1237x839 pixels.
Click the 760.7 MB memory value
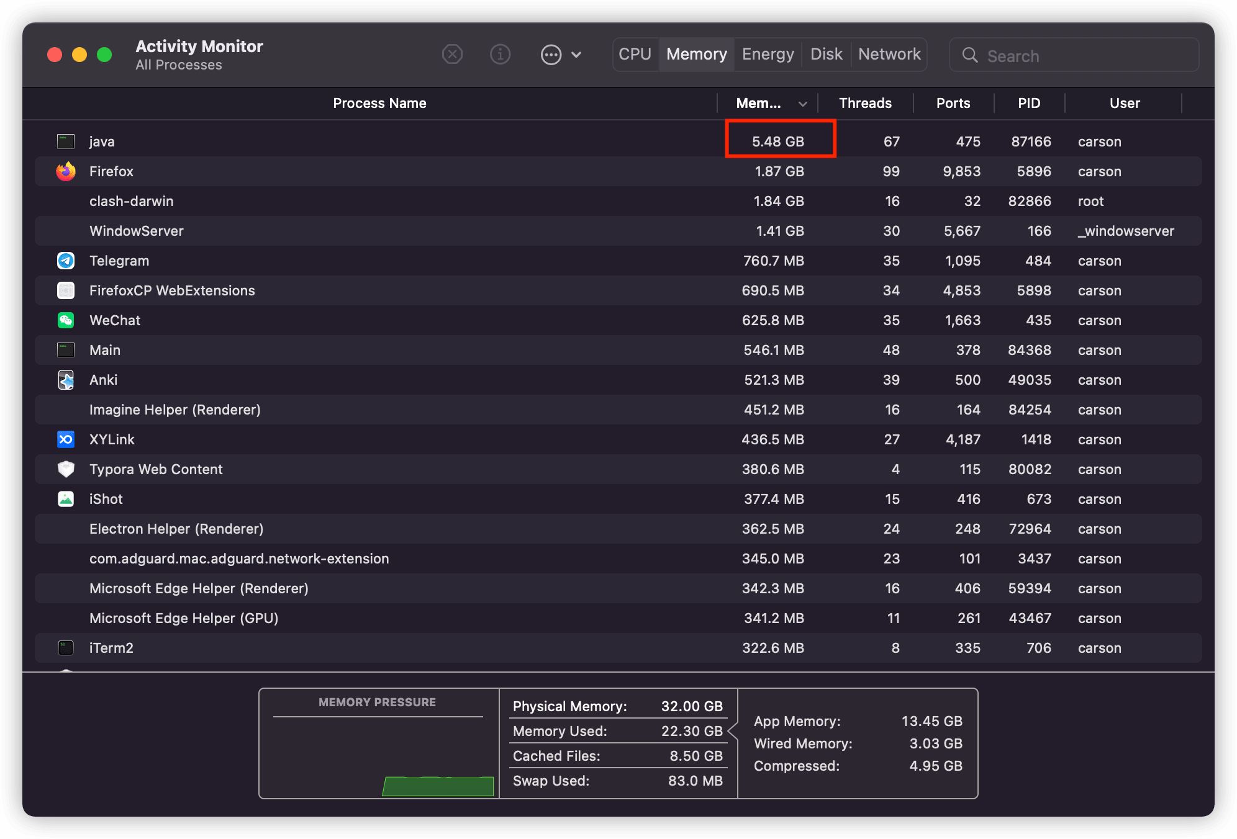click(774, 261)
